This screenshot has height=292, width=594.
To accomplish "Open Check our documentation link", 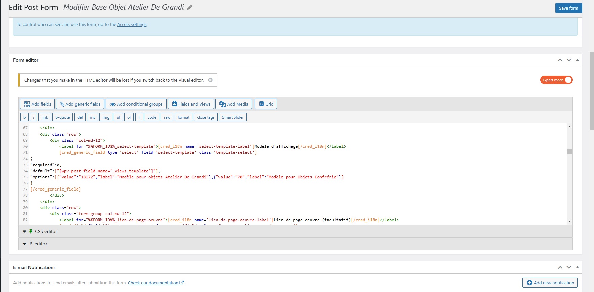I will pos(156,283).
